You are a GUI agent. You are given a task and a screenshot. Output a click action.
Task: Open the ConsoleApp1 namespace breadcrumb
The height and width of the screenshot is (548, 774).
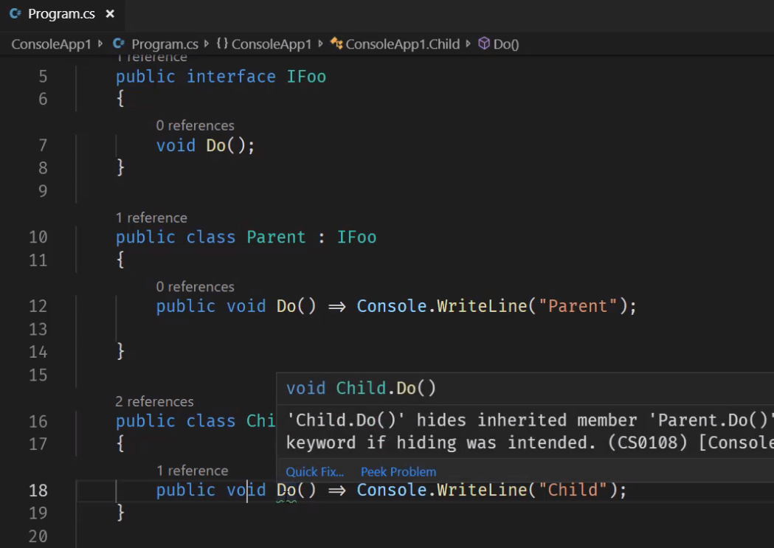tap(271, 44)
